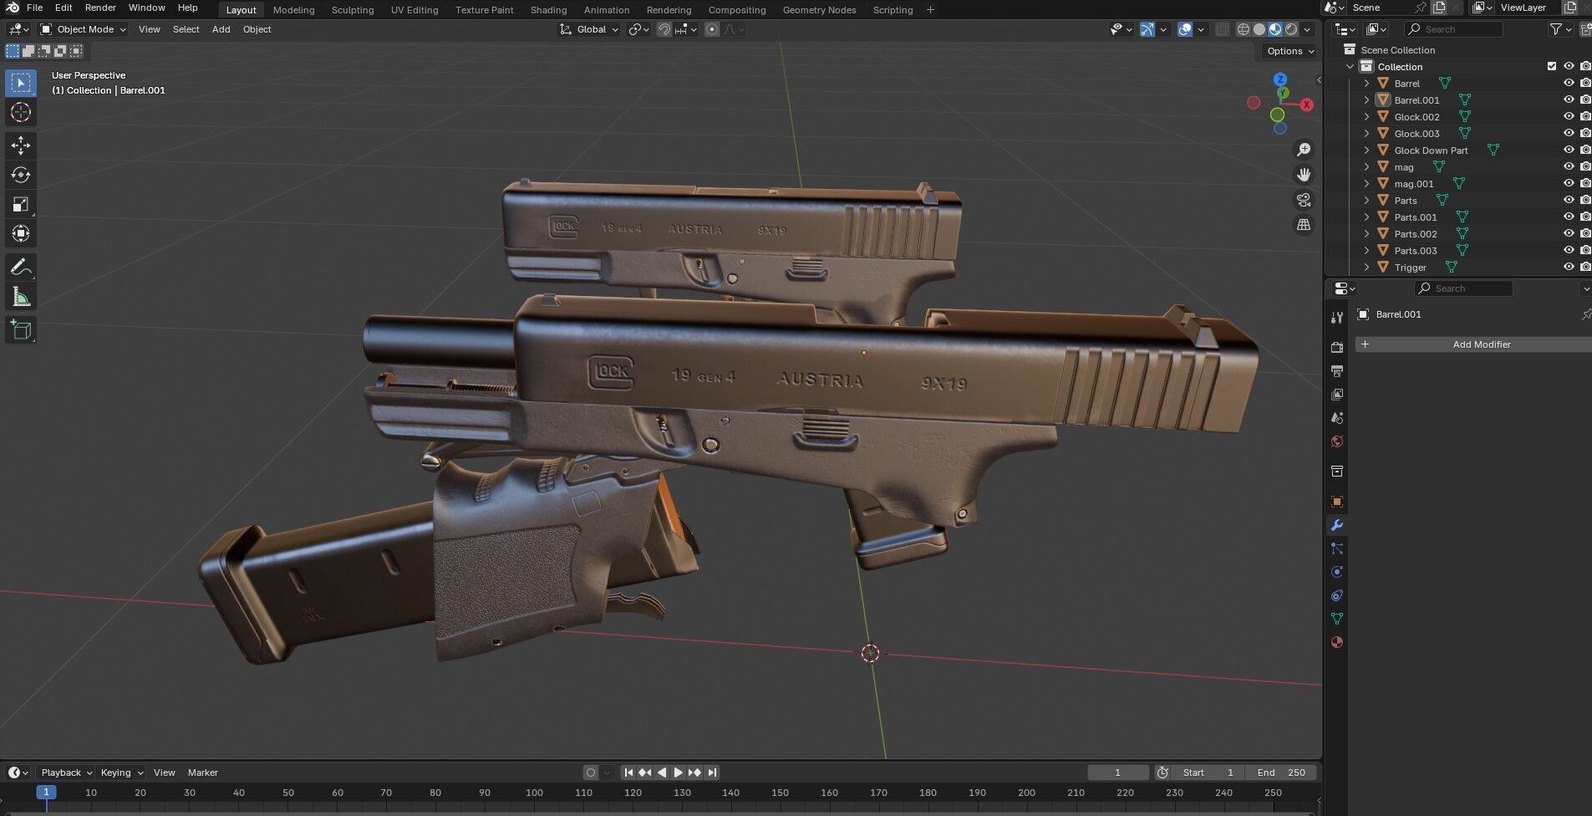Image resolution: width=1592 pixels, height=816 pixels.
Task: Collapse the Collection tree node
Action: pos(1350,66)
